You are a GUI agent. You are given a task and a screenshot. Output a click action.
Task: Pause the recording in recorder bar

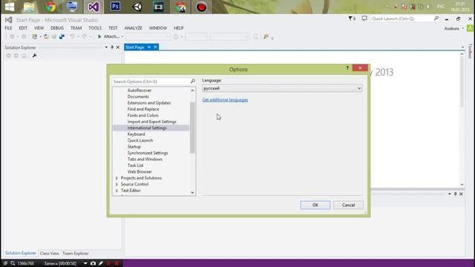tap(109, 263)
